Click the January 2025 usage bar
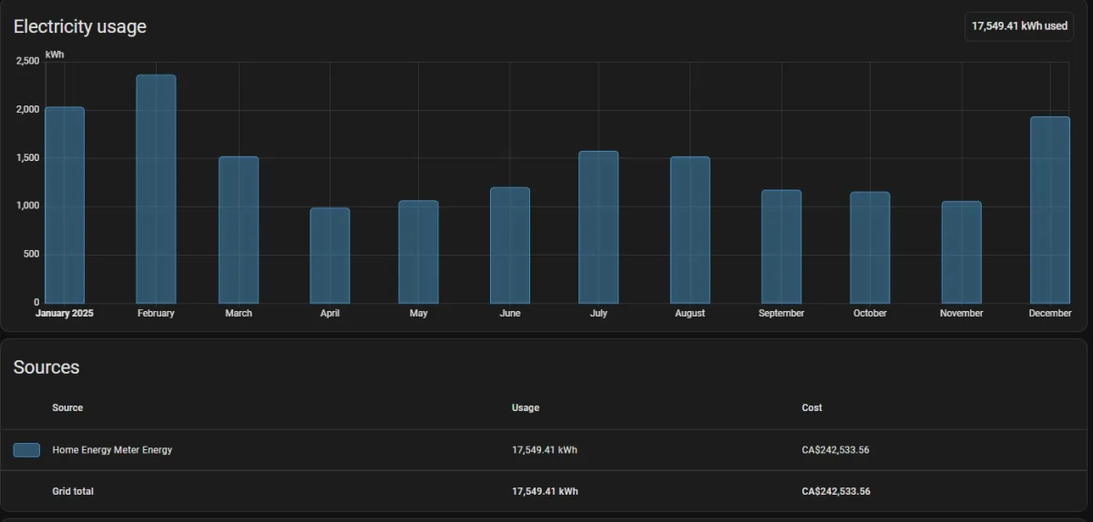The image size is (1093, 522). (65, 205)
